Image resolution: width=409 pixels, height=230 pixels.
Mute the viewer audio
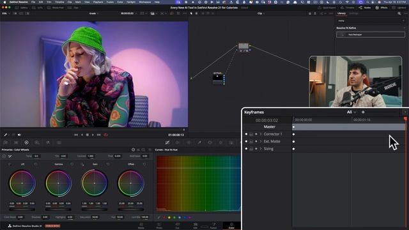pos(19,135)
